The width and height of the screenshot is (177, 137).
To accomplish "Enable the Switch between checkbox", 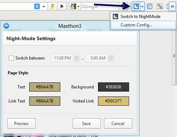I will tap(11, 58).
